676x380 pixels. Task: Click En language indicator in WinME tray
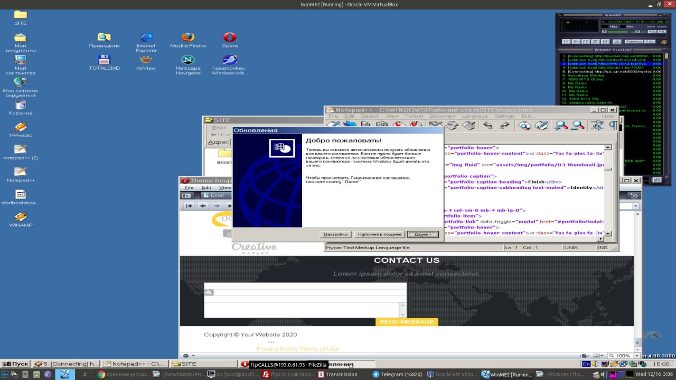[x=586, y=364]
